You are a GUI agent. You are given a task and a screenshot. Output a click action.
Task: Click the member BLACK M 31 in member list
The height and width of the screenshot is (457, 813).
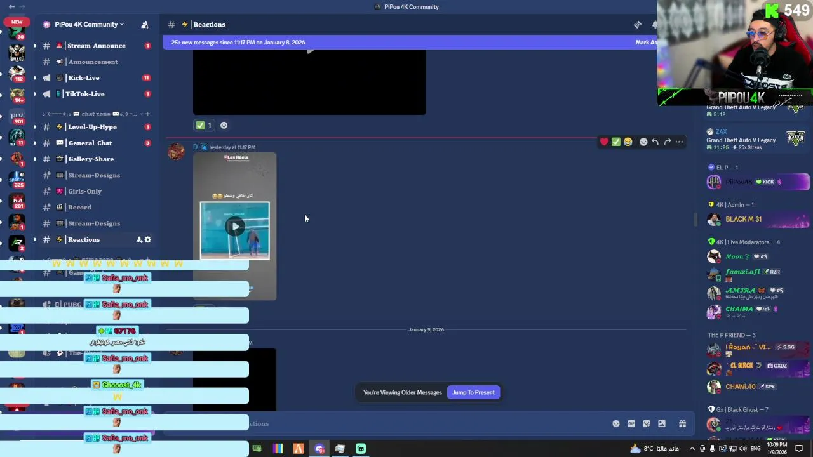click(757, 219)
